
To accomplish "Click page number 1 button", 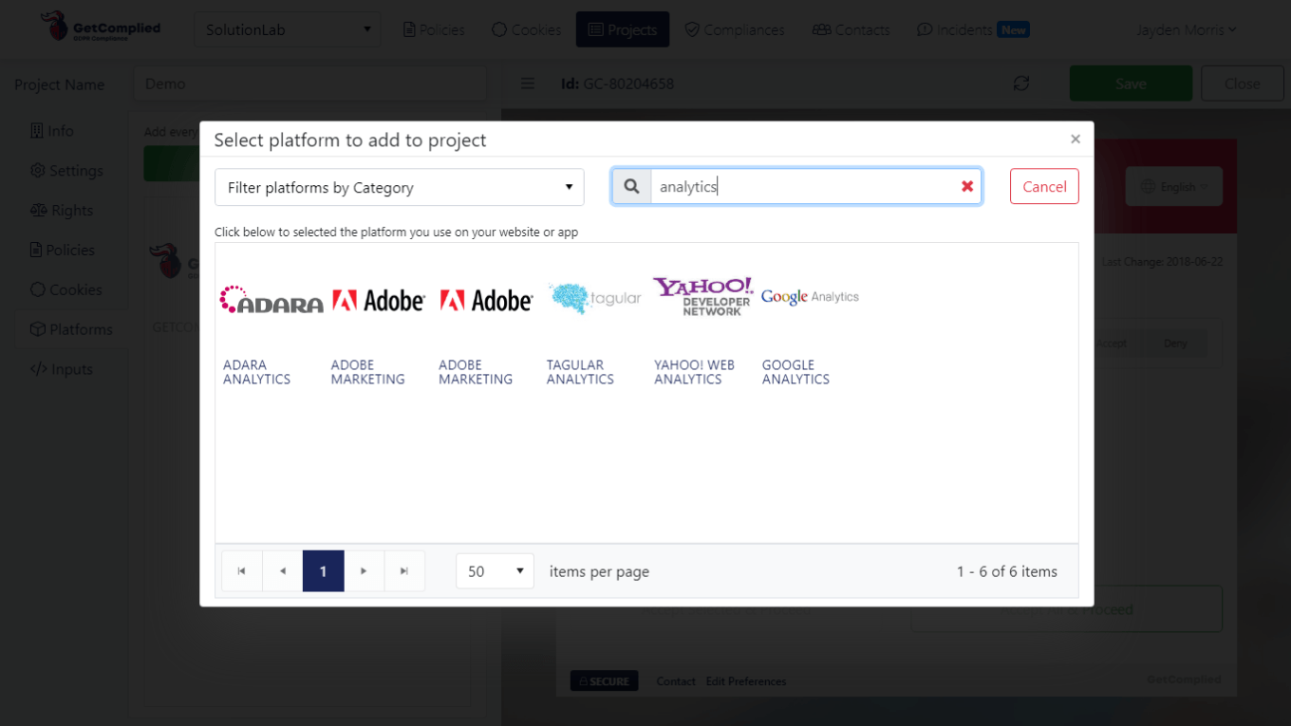I will 323,571.
